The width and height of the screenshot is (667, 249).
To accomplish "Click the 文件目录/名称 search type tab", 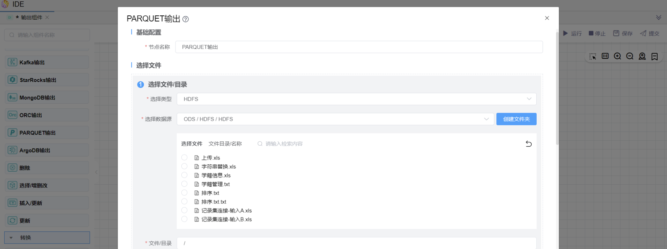I will [225, 144].
